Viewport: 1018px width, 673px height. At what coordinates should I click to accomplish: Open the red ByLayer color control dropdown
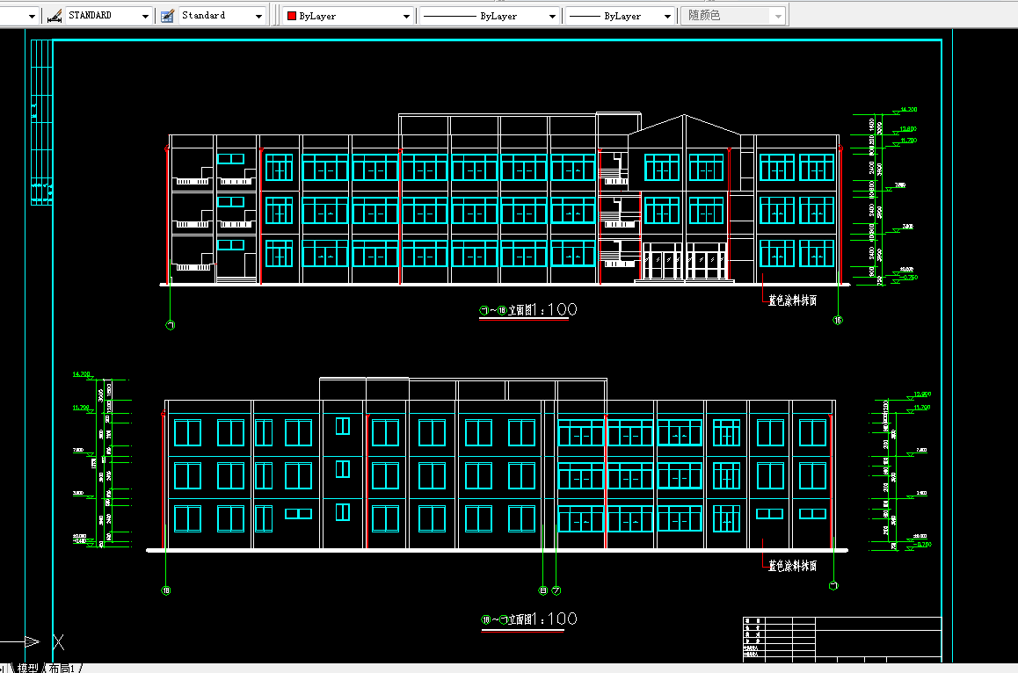click(x=406, y=16)
